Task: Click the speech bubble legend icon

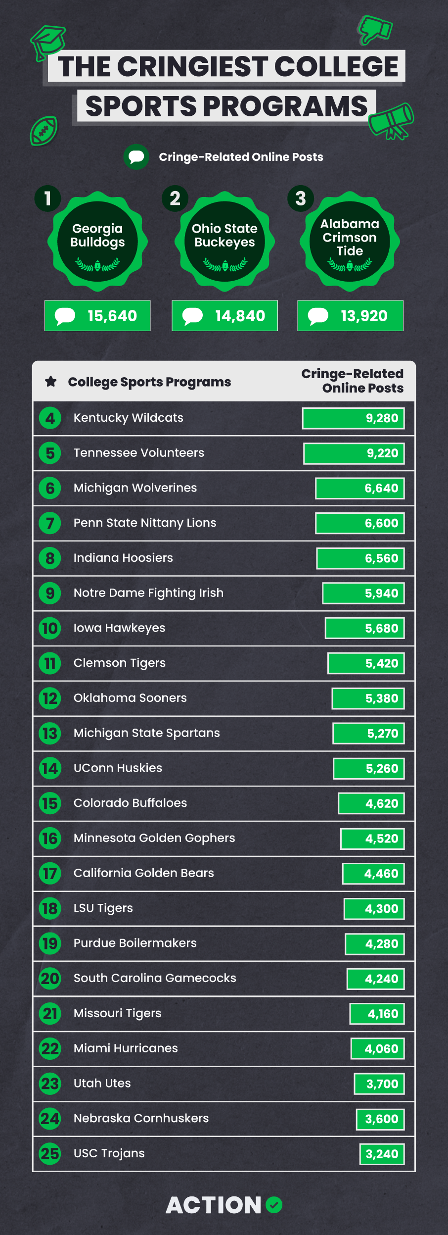Action: pyautogui.click(x=136, y=157)
